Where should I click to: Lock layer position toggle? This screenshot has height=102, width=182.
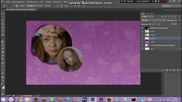tap(156, 24)
